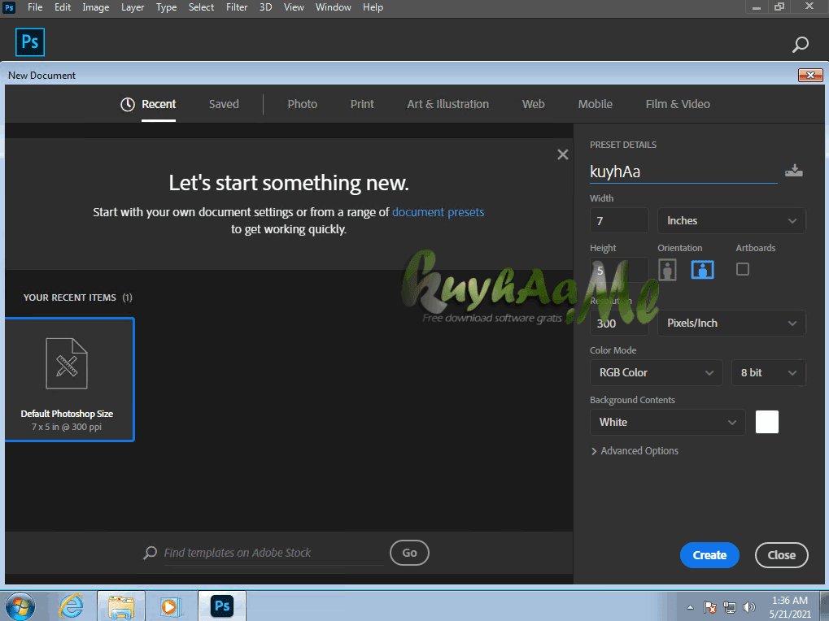
Task: Click the Height value field
Action: click(619, 271)
